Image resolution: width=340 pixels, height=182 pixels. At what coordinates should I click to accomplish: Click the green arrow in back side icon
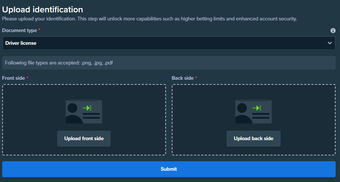[x=257, y=108]
